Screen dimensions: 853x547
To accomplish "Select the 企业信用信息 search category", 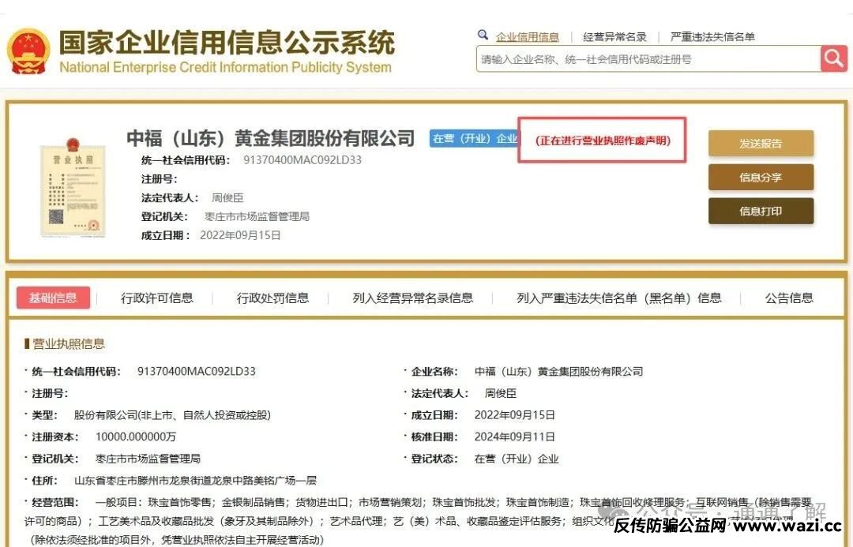I will [x=527, y=37].
